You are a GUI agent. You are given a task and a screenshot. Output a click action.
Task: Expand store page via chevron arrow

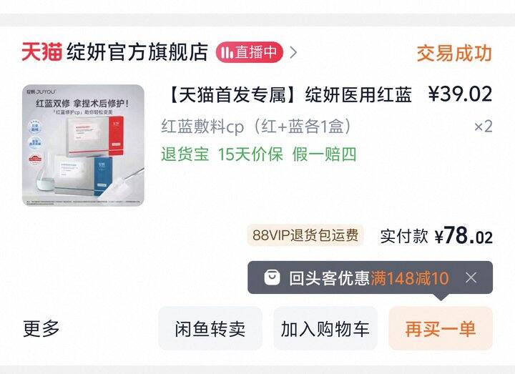(293, 52)
